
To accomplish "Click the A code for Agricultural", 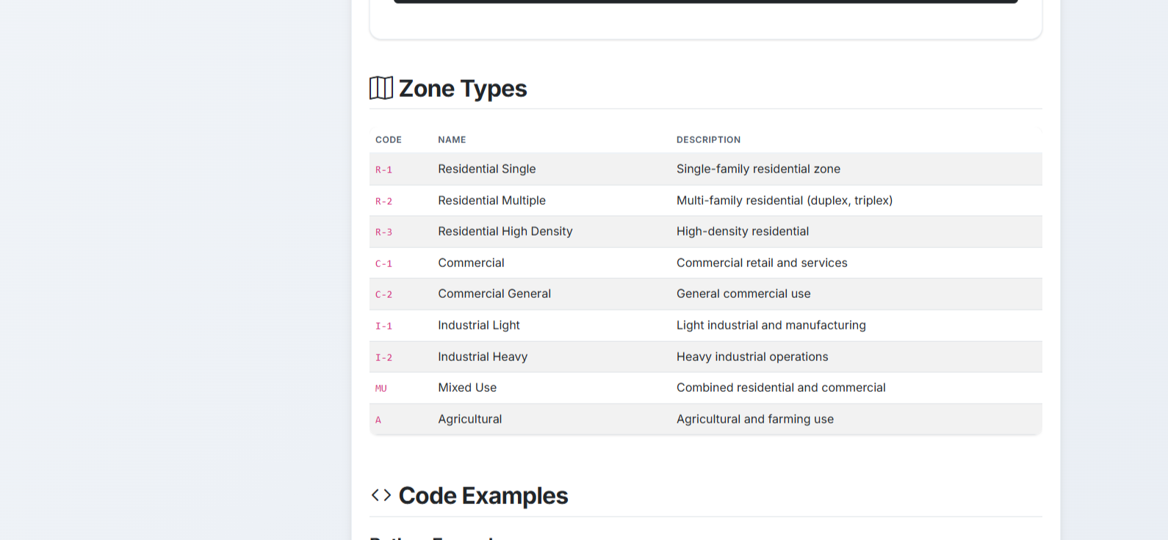I will 378,420.
